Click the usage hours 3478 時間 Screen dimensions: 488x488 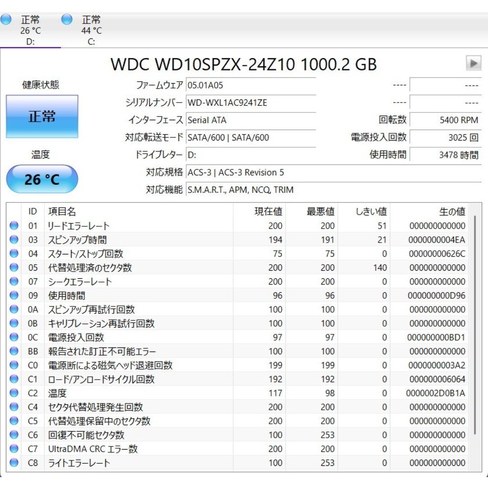pyautogui.click(x=446, y=155)
